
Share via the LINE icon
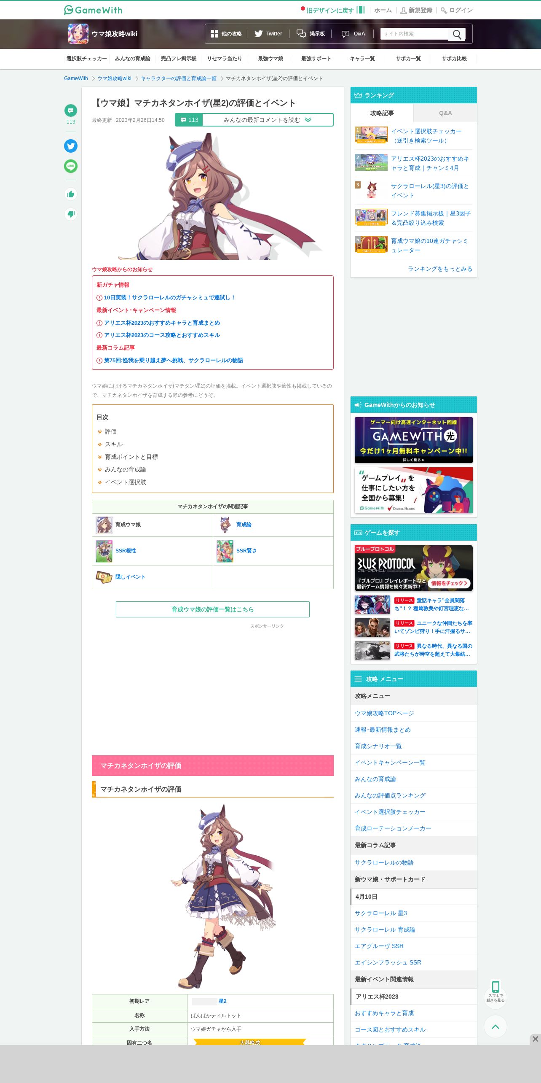click(71, 166)
